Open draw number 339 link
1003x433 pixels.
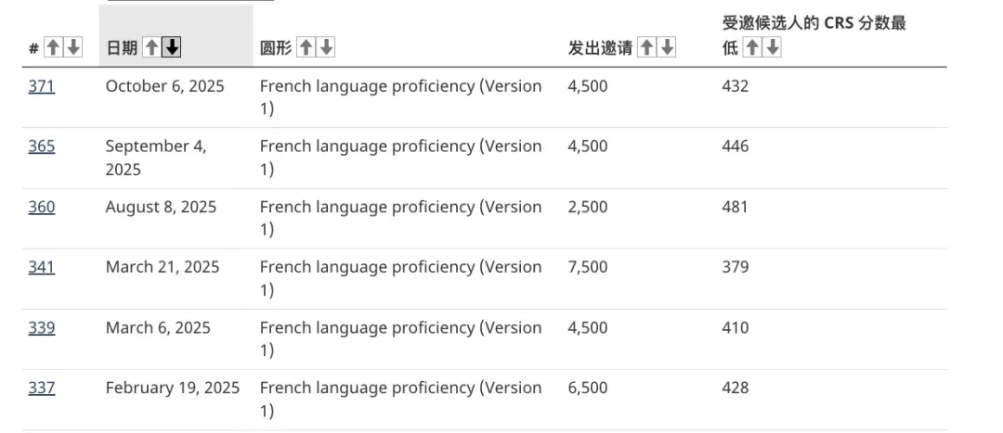pyautogui.click(x=41, y=327)
